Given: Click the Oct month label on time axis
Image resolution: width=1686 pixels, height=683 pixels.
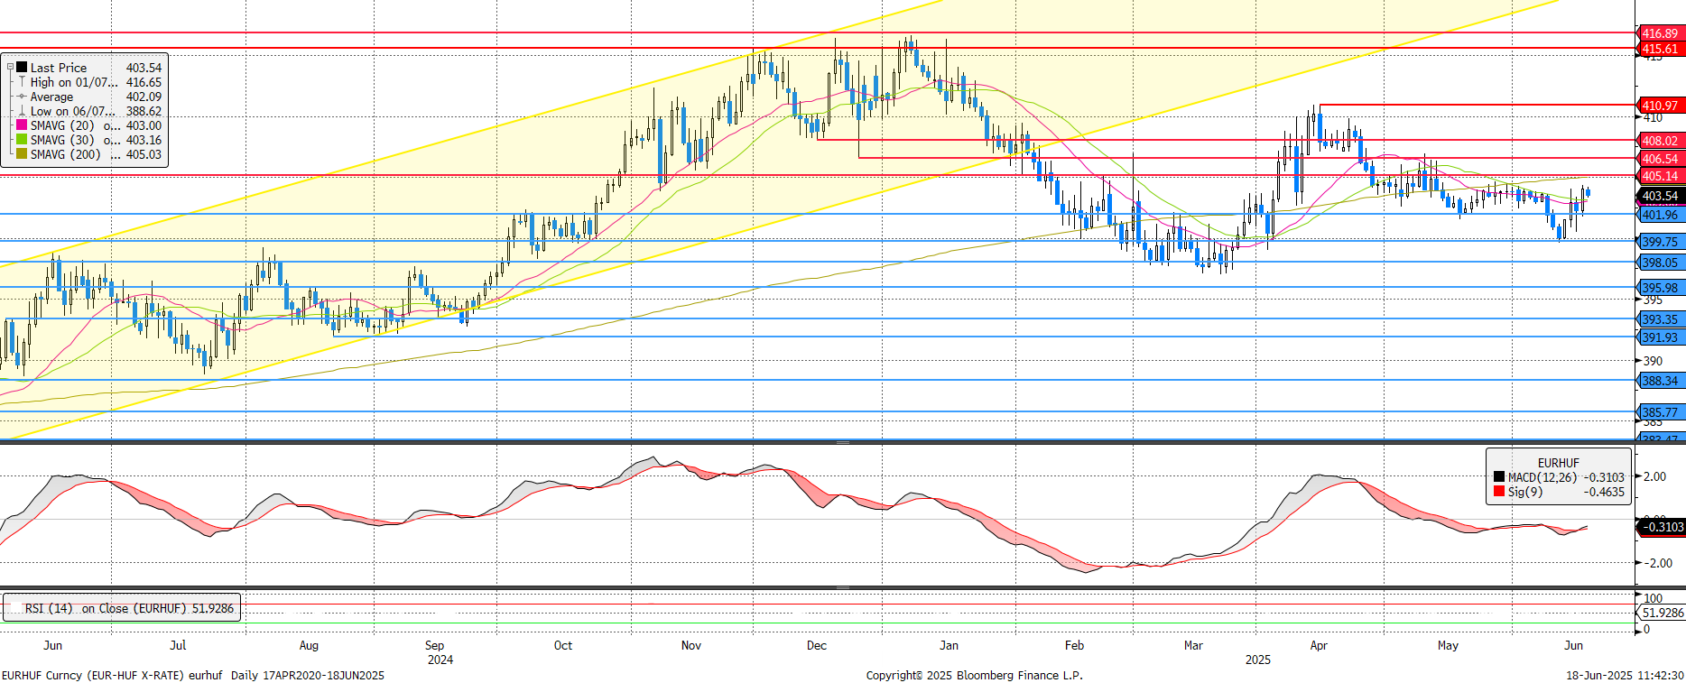Looking at the screenshot, I should [x=563, y=645].
